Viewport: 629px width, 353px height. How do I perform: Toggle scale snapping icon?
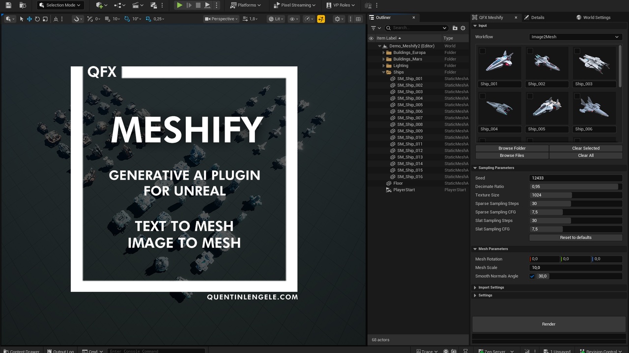(149, 19)
